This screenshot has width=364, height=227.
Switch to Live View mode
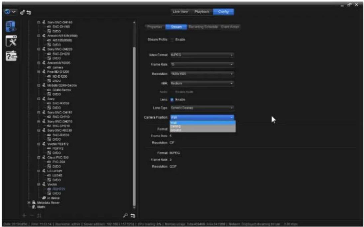(181, 12)
